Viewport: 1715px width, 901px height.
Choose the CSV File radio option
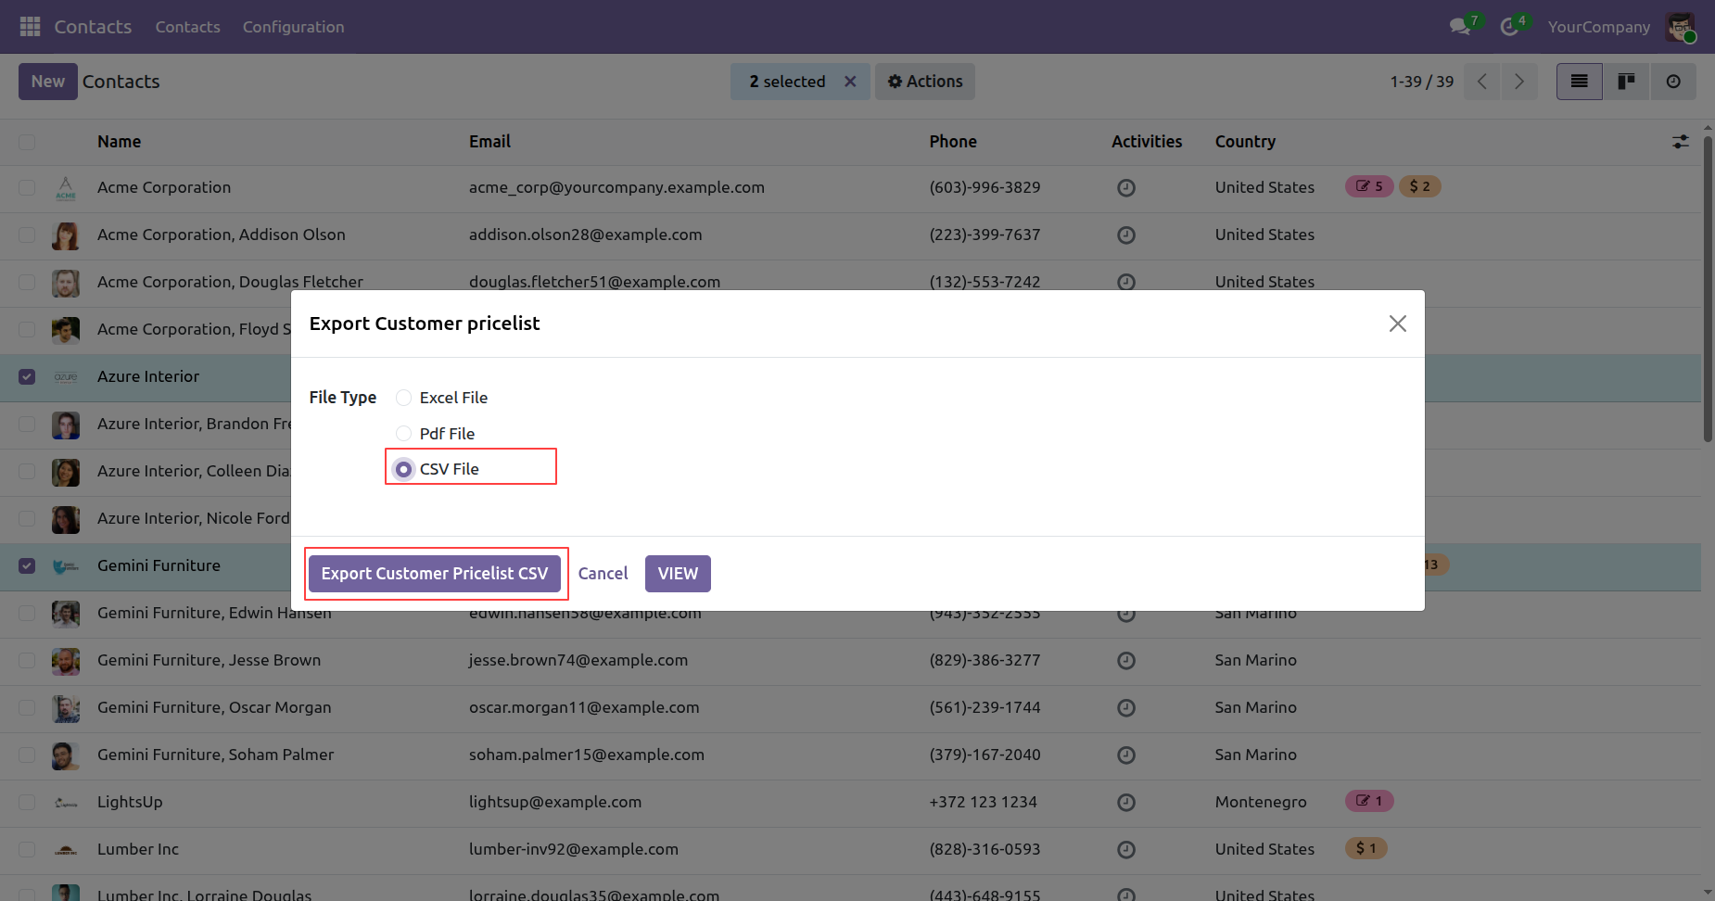(404, 469)
